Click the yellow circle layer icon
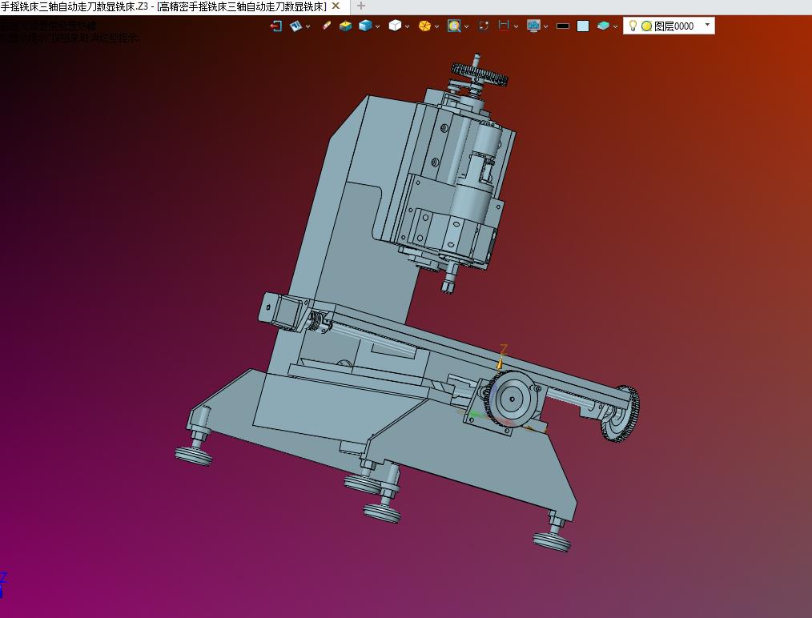 click(646, 26)
